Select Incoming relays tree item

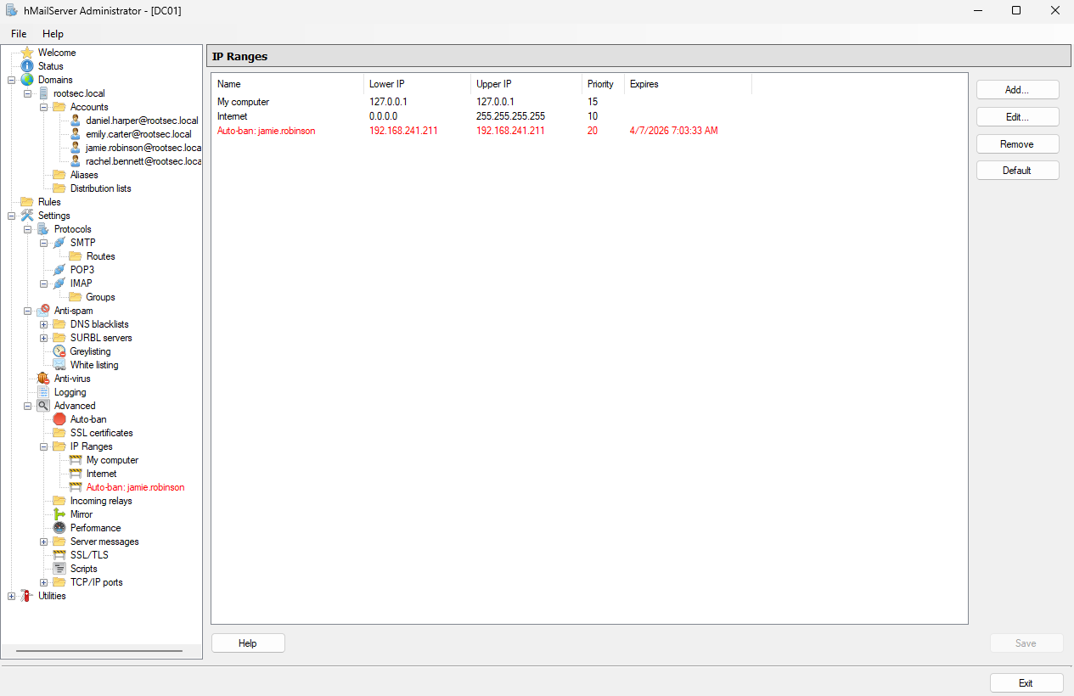pyautogui.click(x=101, y=501)
